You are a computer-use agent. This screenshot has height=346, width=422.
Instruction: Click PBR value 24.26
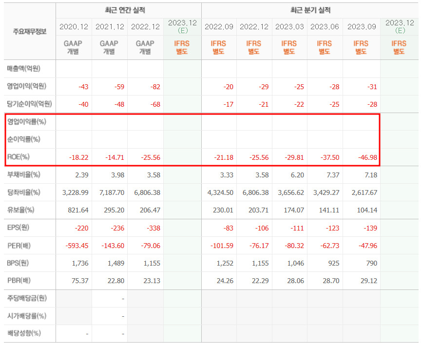[225, 281]
